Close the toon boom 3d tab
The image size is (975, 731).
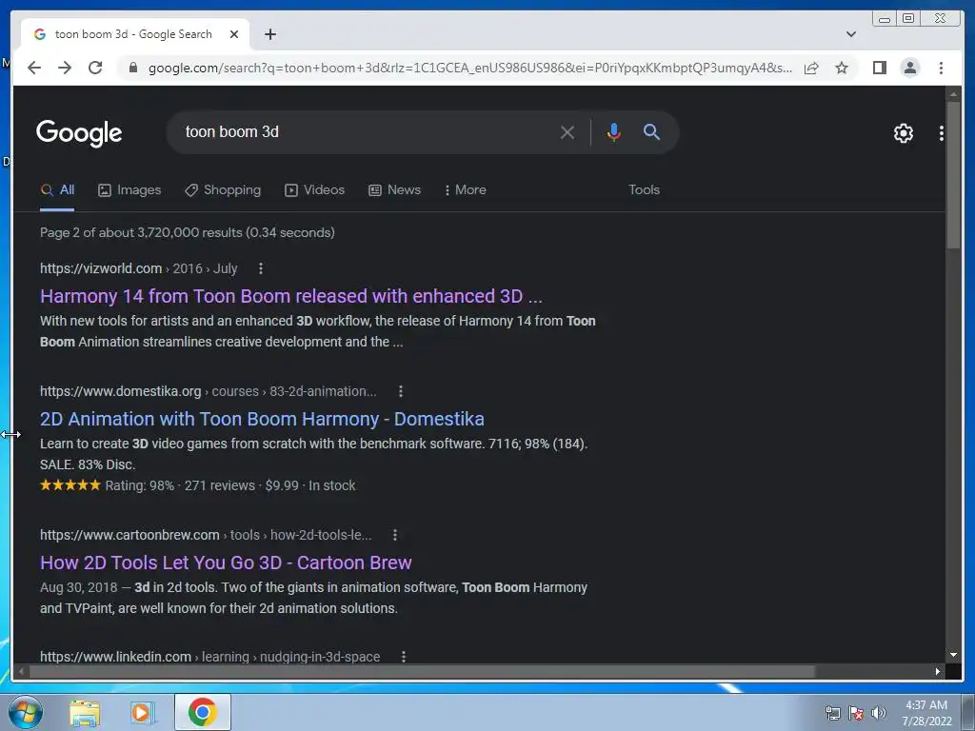[234, 34]
